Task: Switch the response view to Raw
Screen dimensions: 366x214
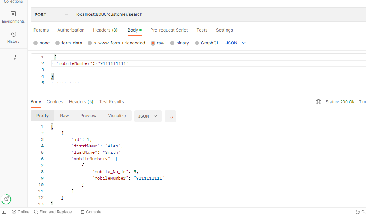Action: (x=64, y=116)
